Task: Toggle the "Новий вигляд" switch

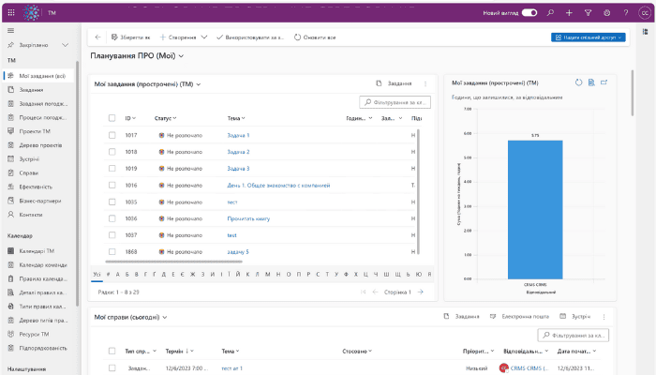Action: [x=529, y=13]
